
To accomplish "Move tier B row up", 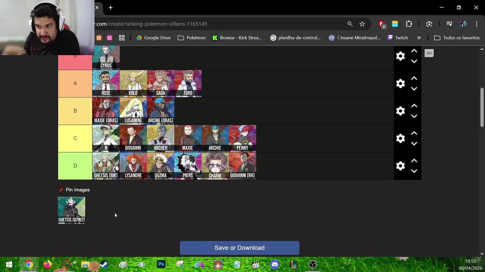I will 414,106.
